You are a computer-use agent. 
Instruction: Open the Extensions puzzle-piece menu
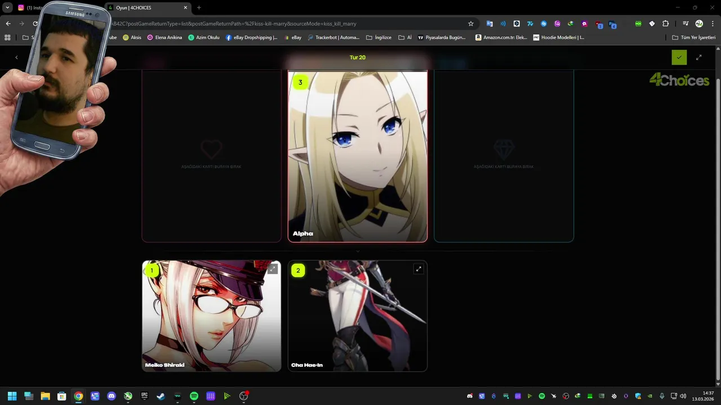click(665, 24)
